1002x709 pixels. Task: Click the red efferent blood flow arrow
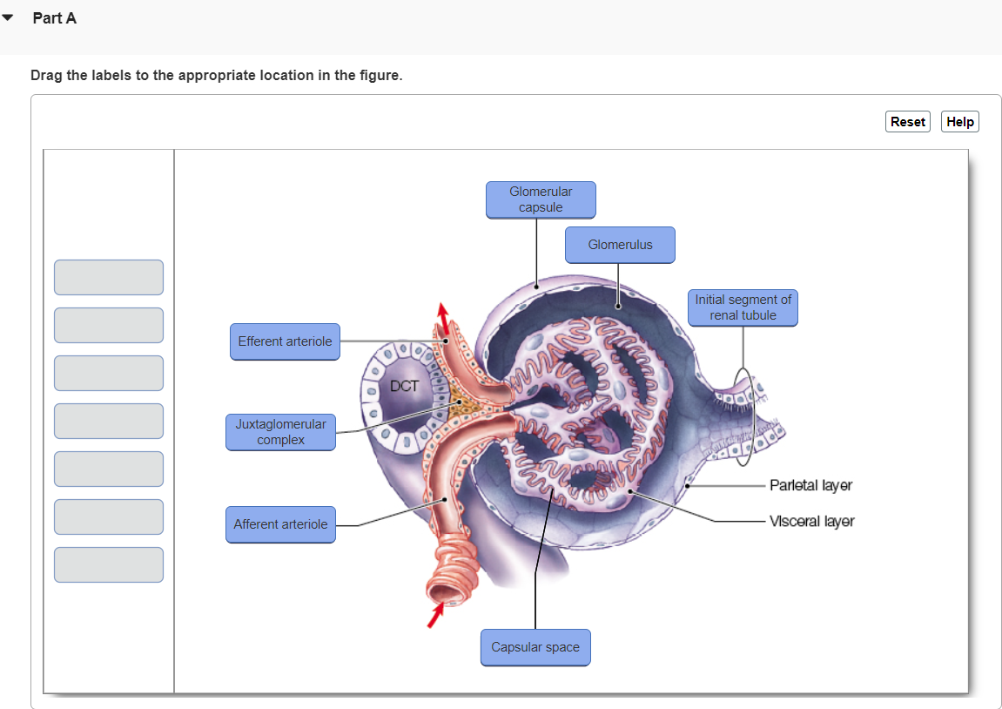pyautogui.click(x=441, y=315)
